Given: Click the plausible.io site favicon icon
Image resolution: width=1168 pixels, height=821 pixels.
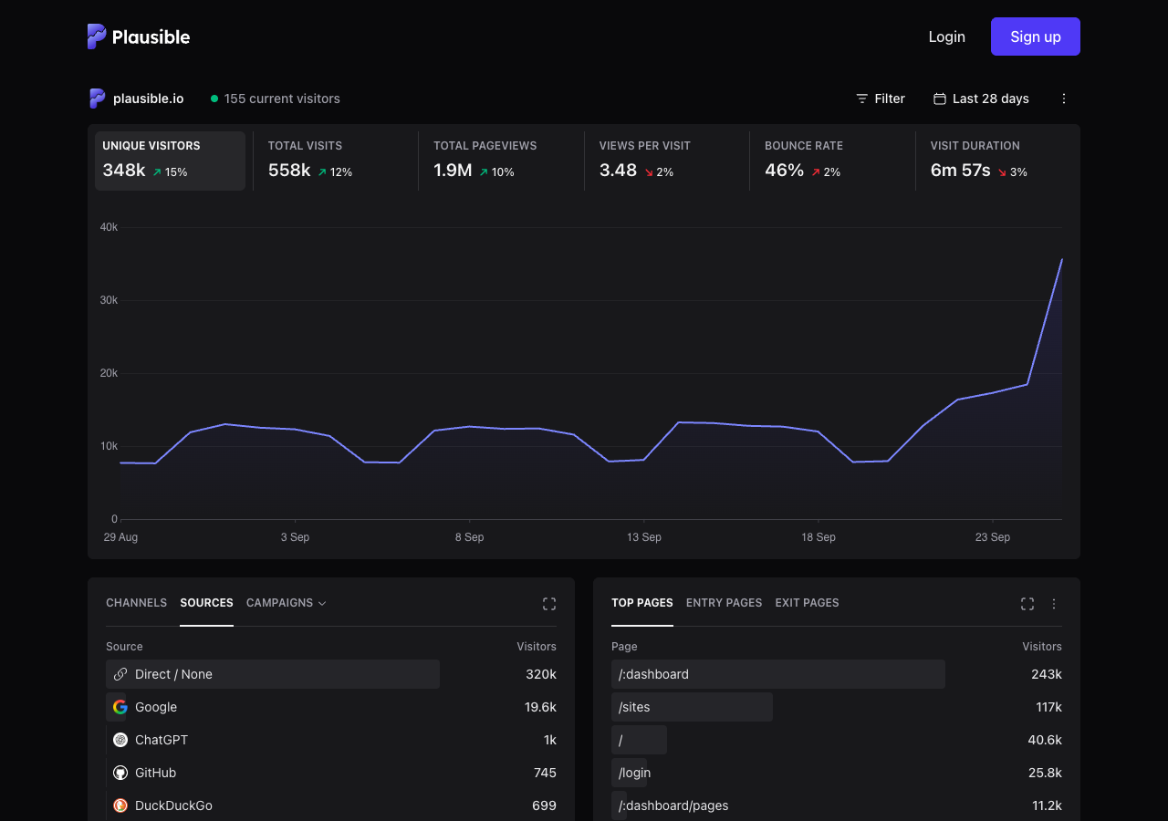Looking at the screenshot, I should click(97, 99).
